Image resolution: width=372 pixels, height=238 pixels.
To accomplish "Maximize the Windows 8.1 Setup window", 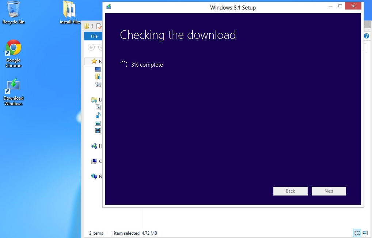I will pyautogui.click(x=340, y=6).
